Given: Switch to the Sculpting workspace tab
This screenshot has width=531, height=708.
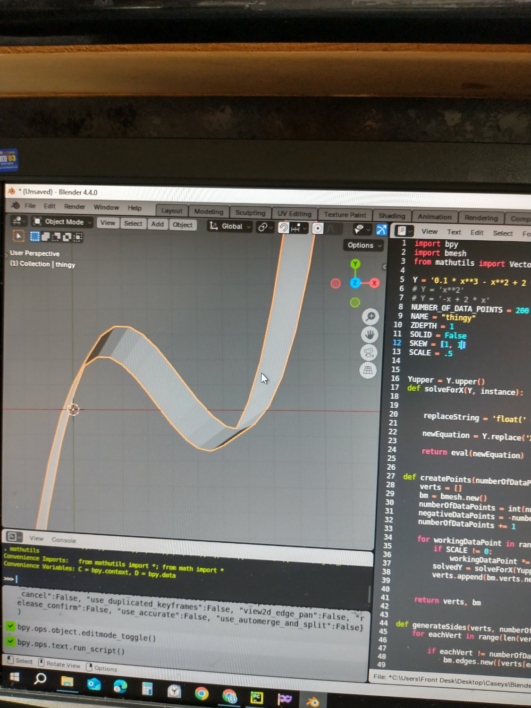Looking at the screenshot, I should (250, 213).
